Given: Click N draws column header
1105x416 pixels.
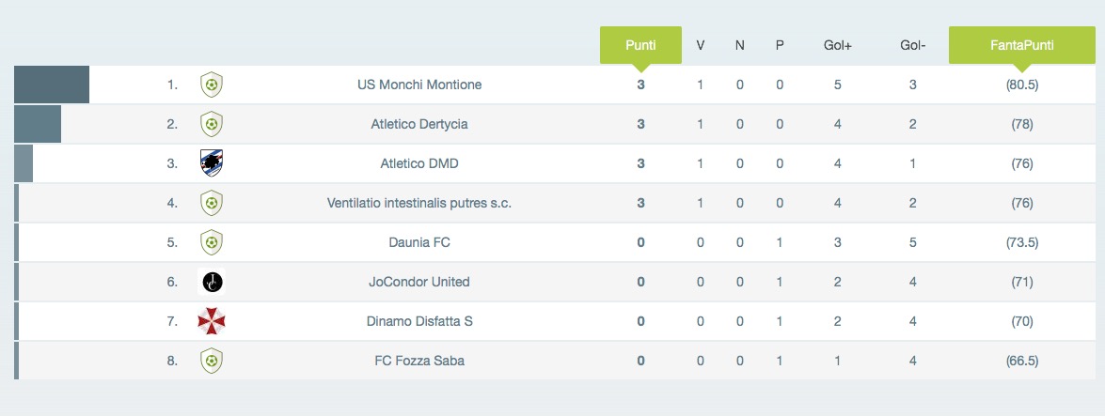Looking at the screenshot, I should coord(739,45).
